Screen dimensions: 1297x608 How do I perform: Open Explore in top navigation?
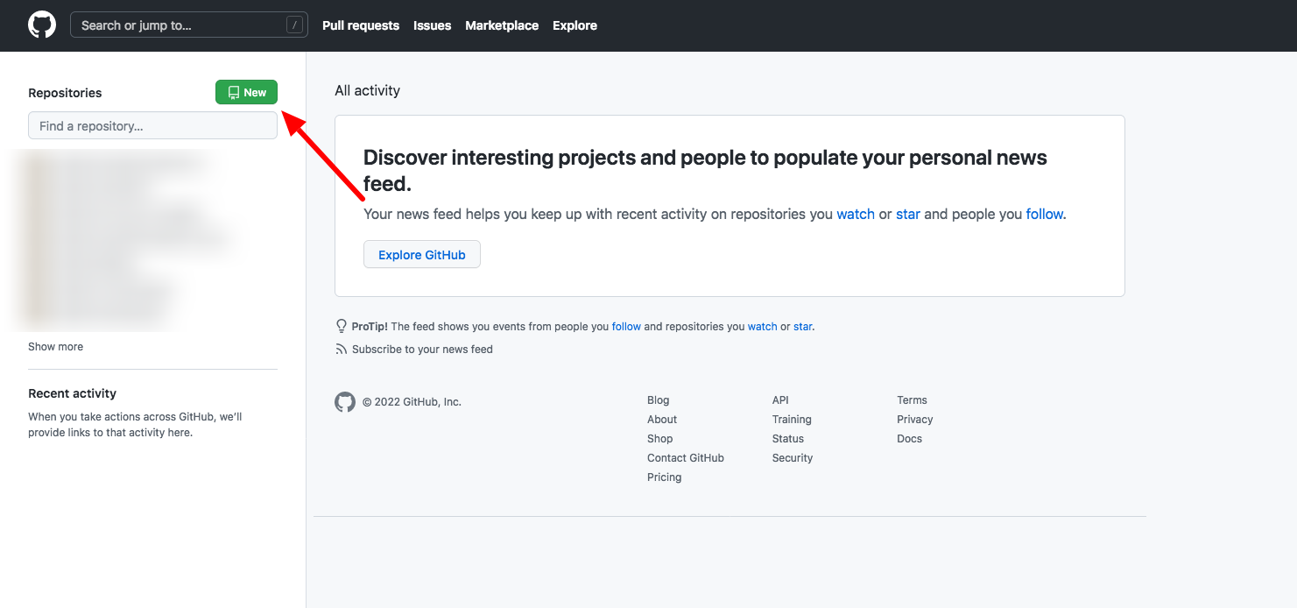pyautogui.click(x=574, y=25)
